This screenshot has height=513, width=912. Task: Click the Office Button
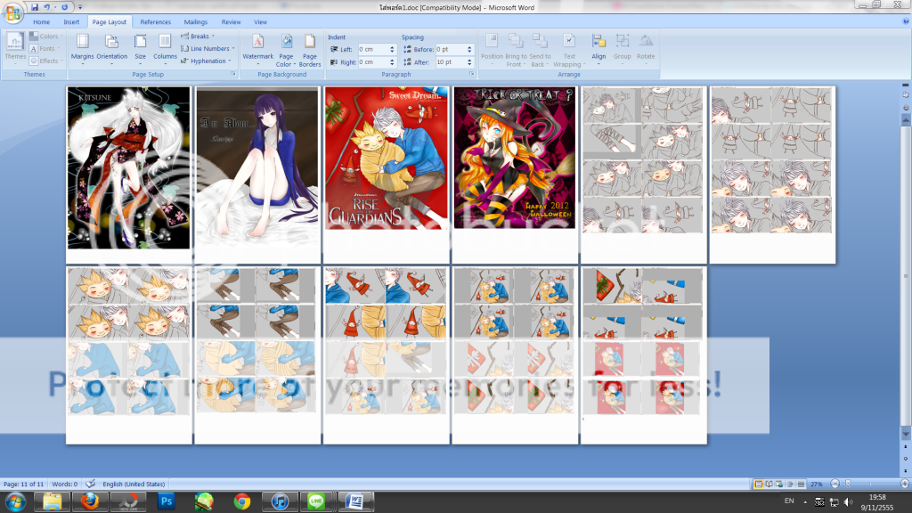[x=12, y=12]
